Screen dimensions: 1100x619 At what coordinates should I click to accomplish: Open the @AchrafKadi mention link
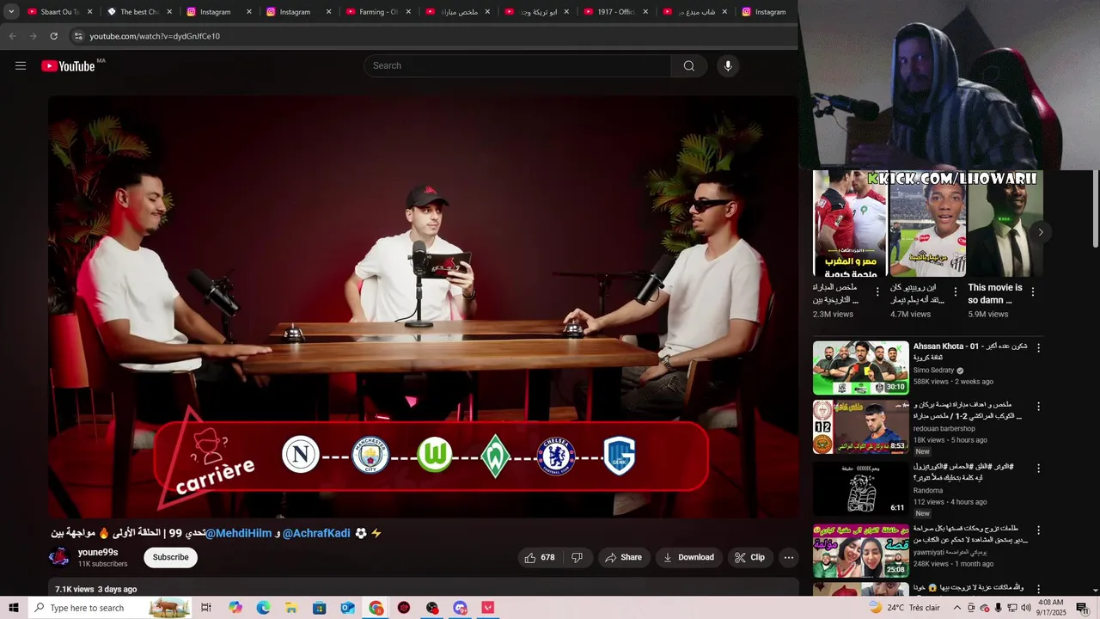coord(316,533)
